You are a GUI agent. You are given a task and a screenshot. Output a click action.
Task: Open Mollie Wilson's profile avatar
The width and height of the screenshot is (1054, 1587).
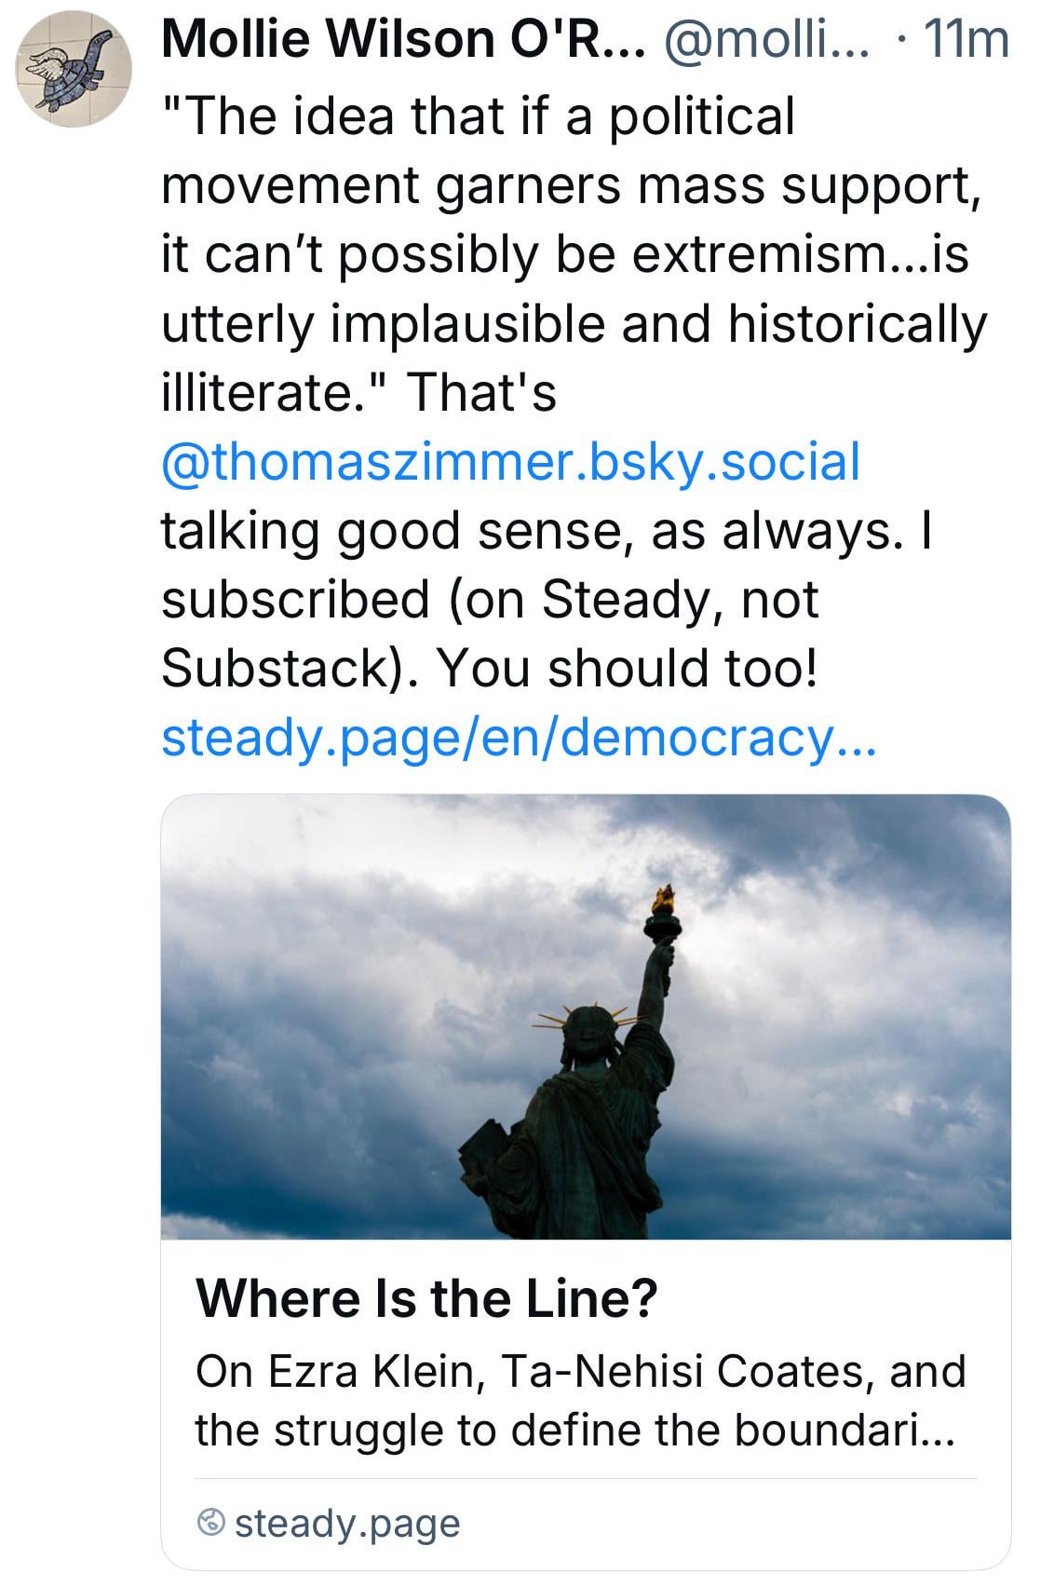(x=74, y=70)
